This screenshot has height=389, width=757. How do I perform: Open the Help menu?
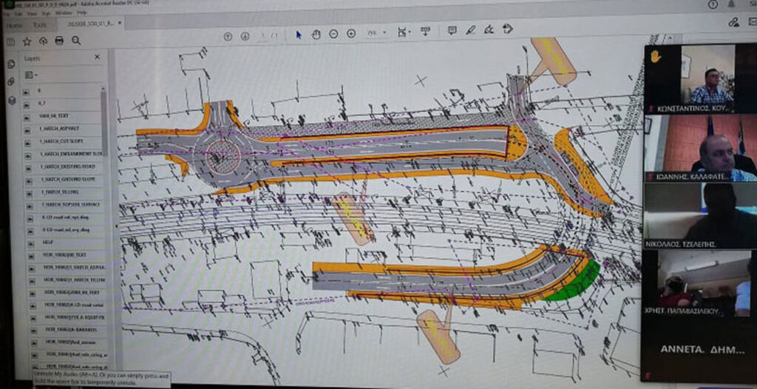coord(82,13)
